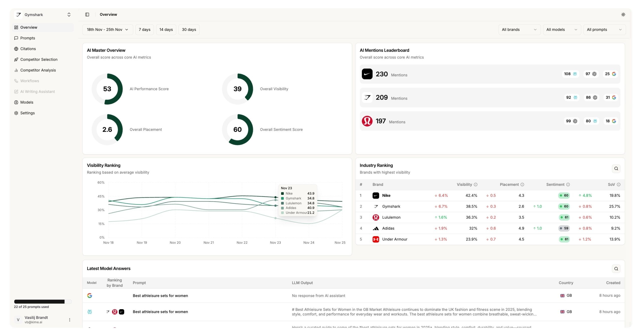Click Visibility column info icon
The width and height of the screenshot is (642, 336).
coord(475,185)
